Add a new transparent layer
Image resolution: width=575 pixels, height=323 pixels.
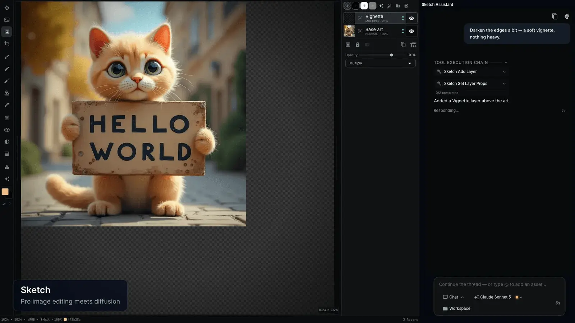(x=348, y=6)
